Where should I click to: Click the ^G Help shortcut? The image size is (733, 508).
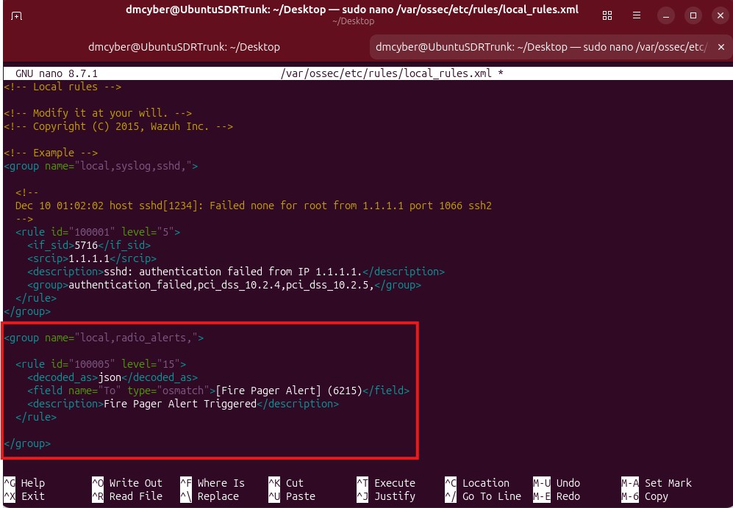coord(24,483)
